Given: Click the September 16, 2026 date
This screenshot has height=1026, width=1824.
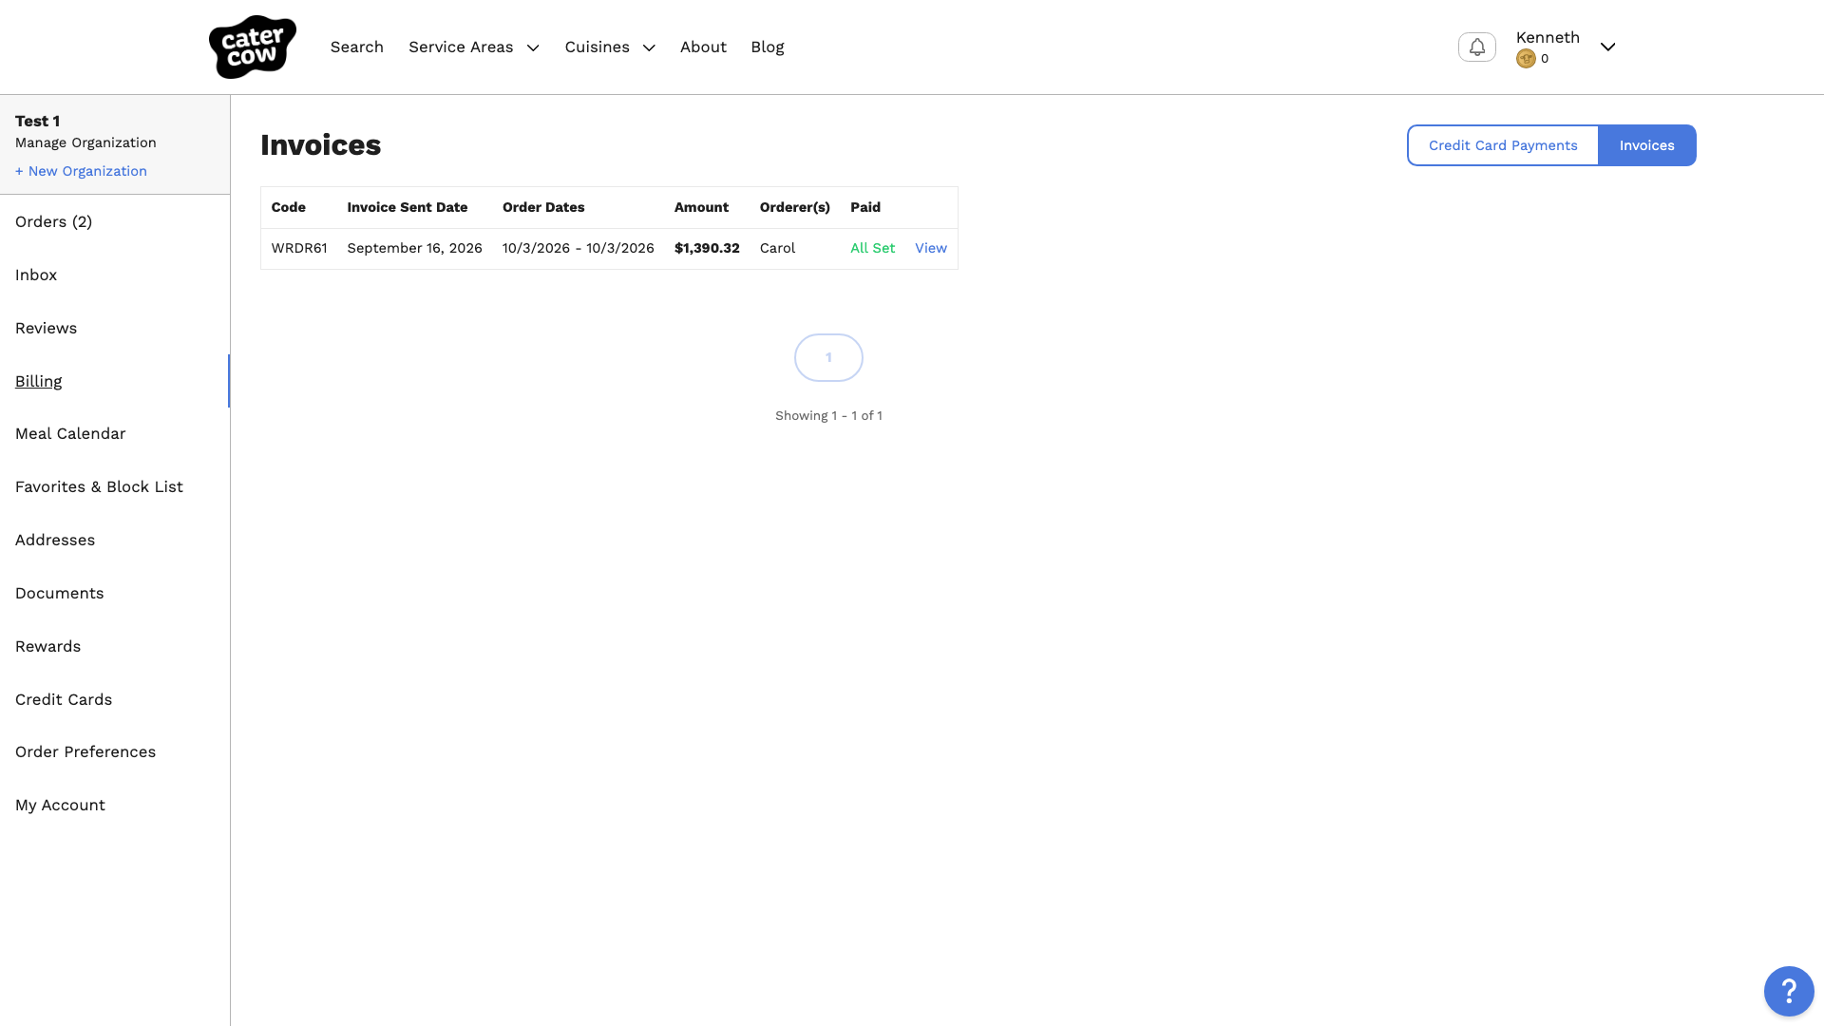Looking at the screenshot, I should point(414,248).
